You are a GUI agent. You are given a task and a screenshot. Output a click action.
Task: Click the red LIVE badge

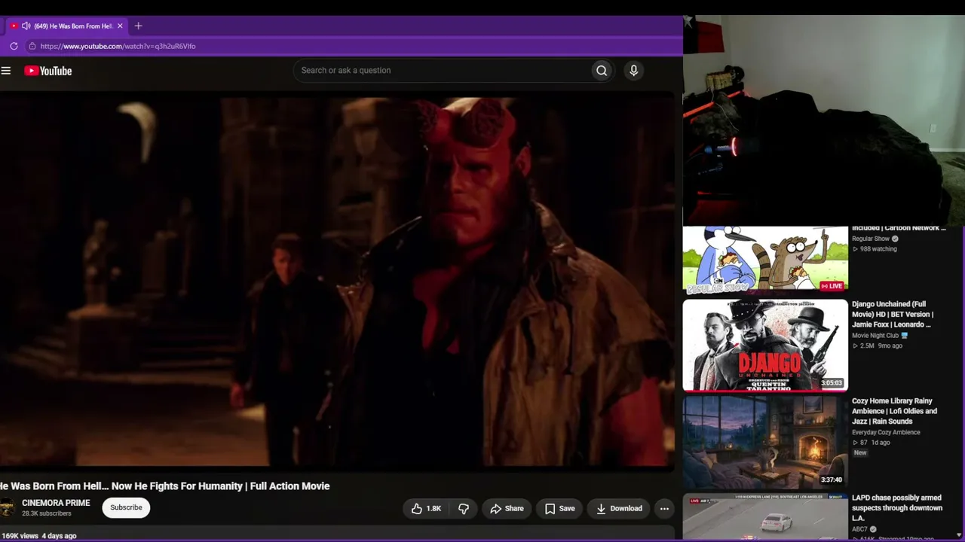click(x=832, y=286)
